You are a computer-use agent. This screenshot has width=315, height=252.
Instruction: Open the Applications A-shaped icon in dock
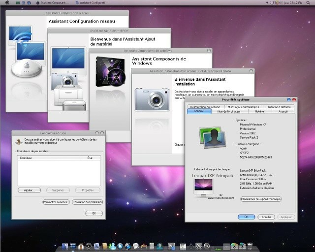point(144,246)
